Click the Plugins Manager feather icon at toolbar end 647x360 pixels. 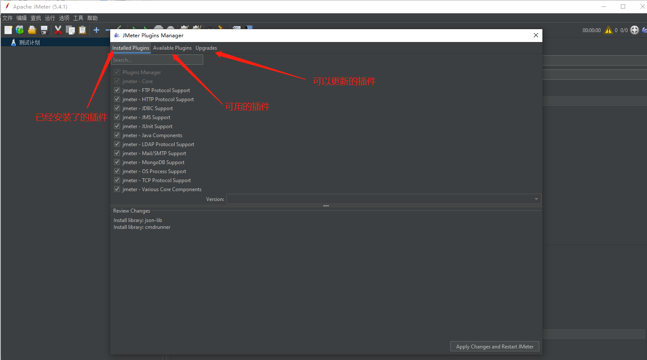[644, 30]
